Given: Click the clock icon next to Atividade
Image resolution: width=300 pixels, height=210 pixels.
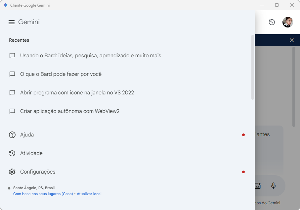Looking at the screenshot, I should [12, 153].
